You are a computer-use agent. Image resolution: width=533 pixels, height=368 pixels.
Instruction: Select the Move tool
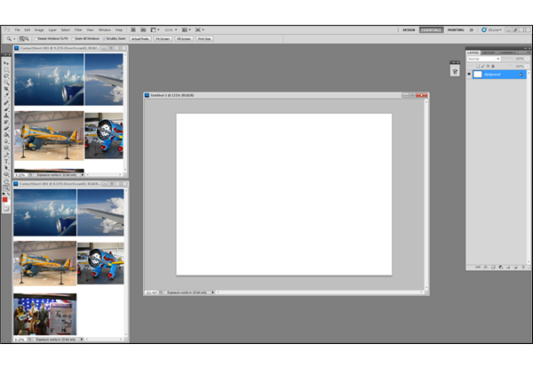pos(6,63)
